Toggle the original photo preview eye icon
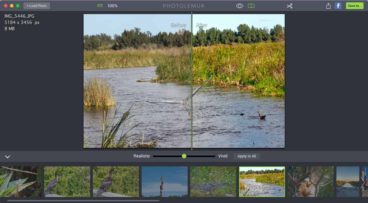Screen dimensions: 368x203 (x=239, y=5)
